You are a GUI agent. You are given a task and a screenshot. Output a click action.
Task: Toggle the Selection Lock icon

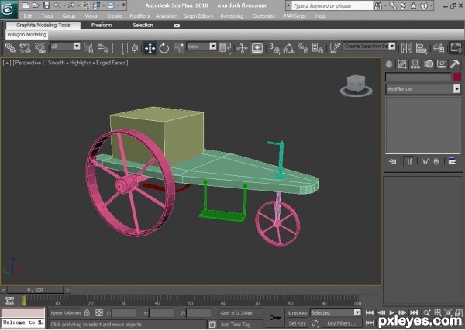coord(87,313)
